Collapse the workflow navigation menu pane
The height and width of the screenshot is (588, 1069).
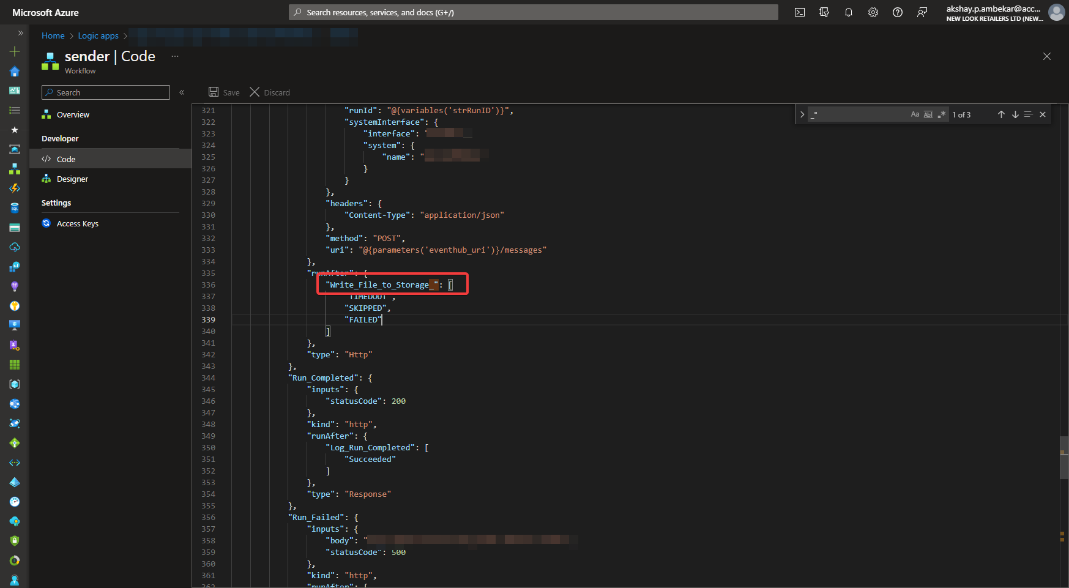pyautogui.click(x=182, y=92)
